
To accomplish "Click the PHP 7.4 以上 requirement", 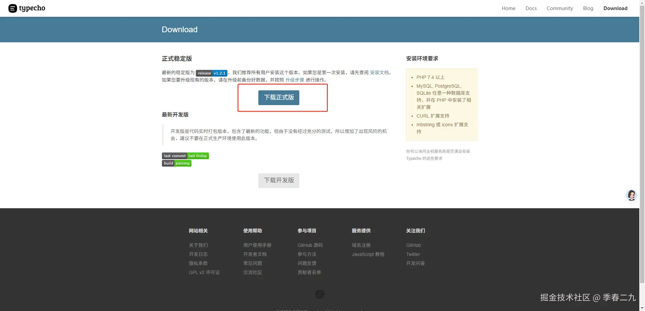I will pos(431,77).
